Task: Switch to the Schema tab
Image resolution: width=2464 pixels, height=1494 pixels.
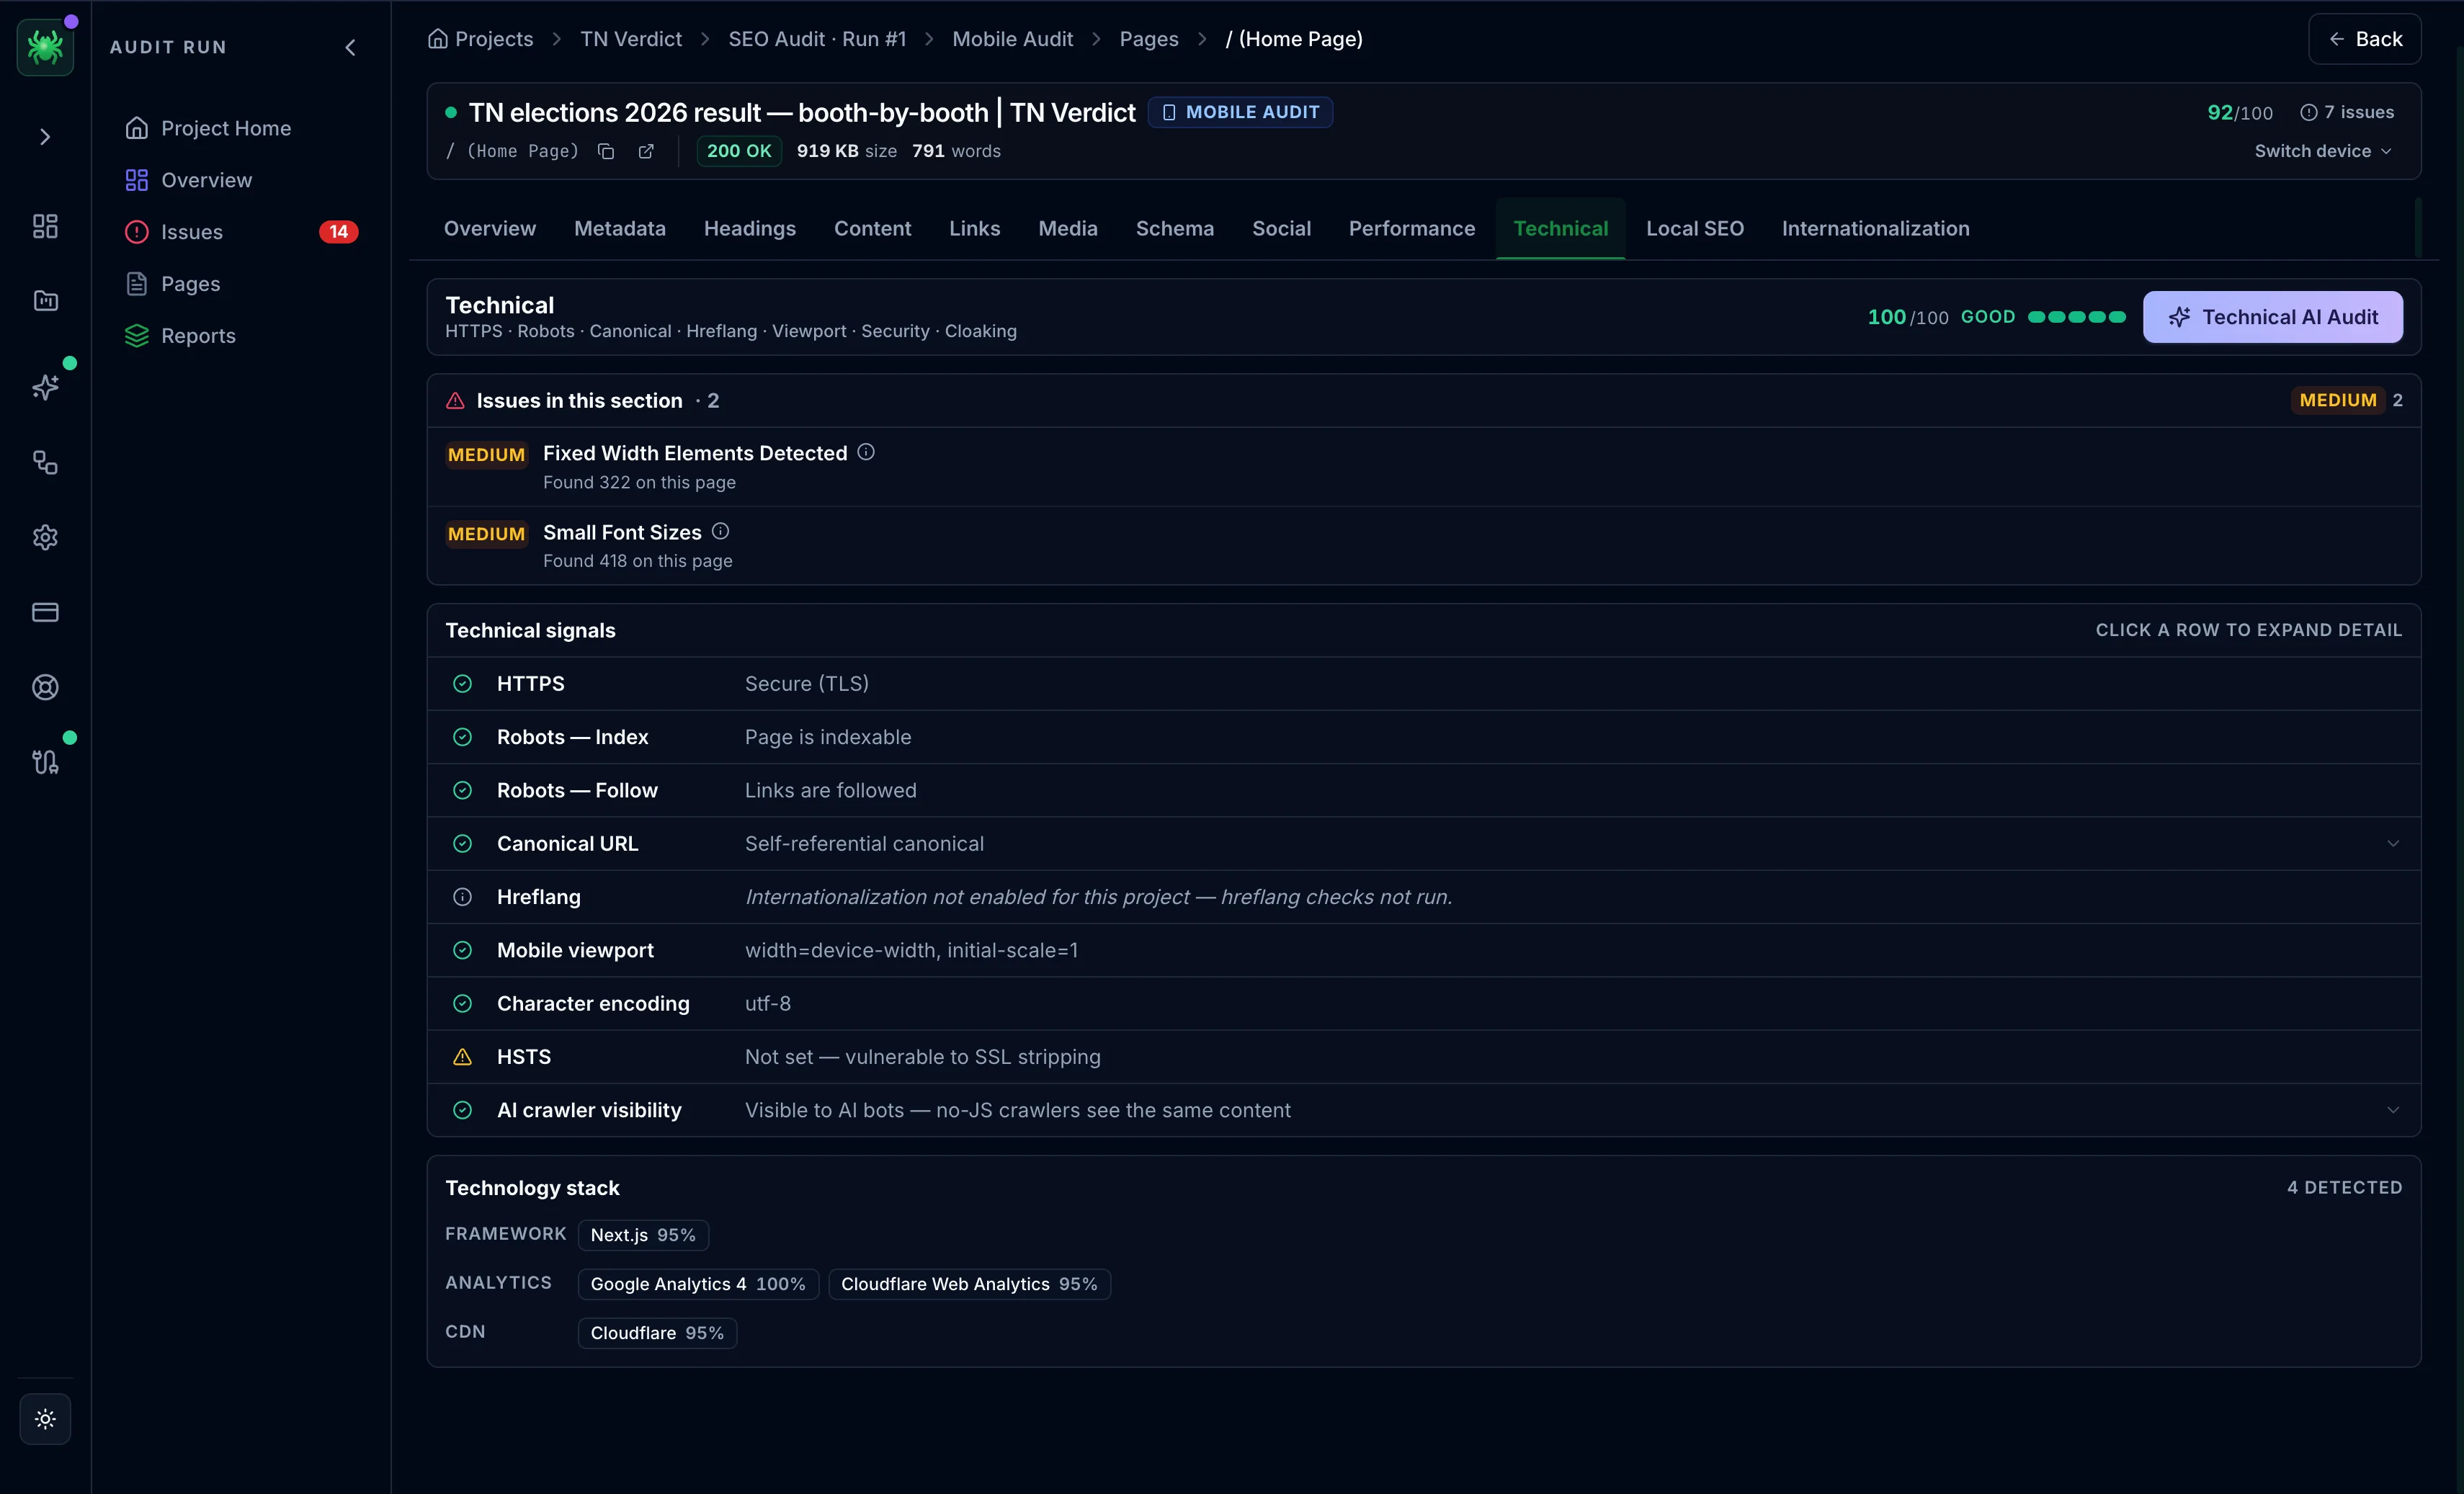Action: (1175, 228)
